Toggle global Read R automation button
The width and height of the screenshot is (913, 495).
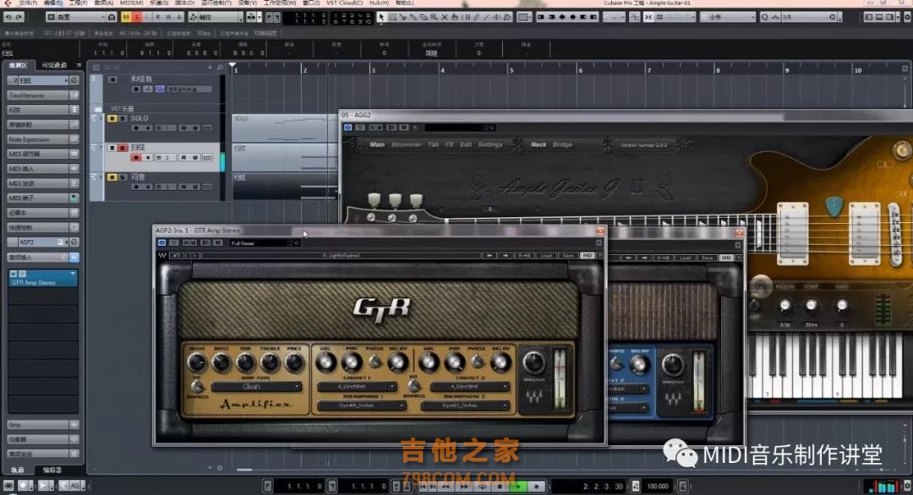coord(158,17)
